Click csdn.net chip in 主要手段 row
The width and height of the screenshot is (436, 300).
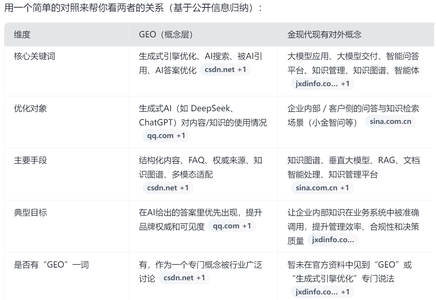pos(168,188)
